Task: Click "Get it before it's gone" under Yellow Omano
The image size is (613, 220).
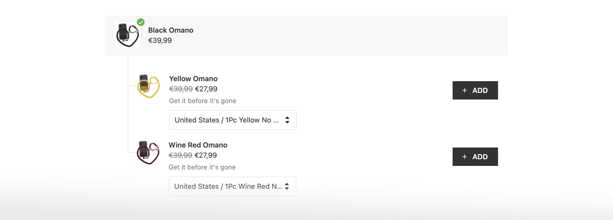Action: coord(203,101)
